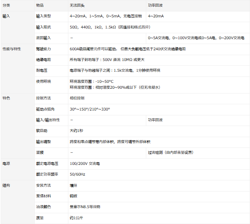Viewport: 250px width, 224px height.
Task: Select the 无法回头 column header
Action: tap(77, 6)
